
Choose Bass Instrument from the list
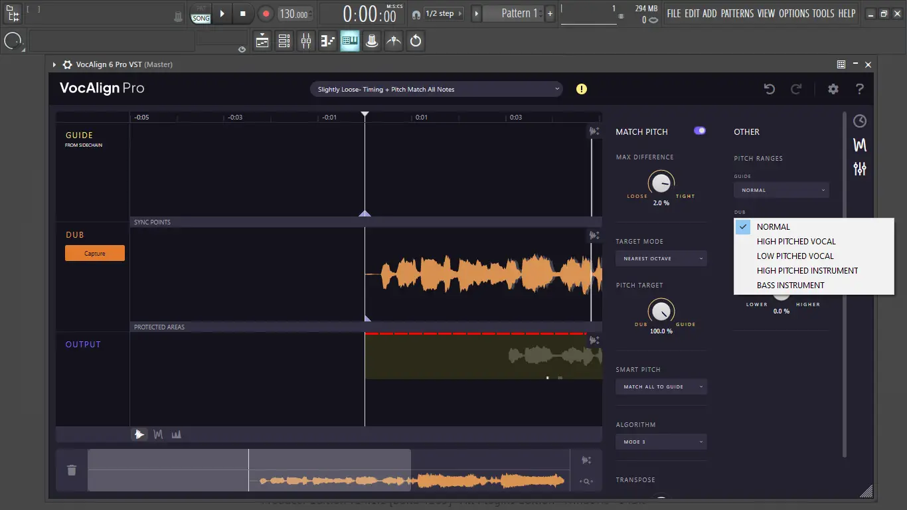tap(790, 286)
